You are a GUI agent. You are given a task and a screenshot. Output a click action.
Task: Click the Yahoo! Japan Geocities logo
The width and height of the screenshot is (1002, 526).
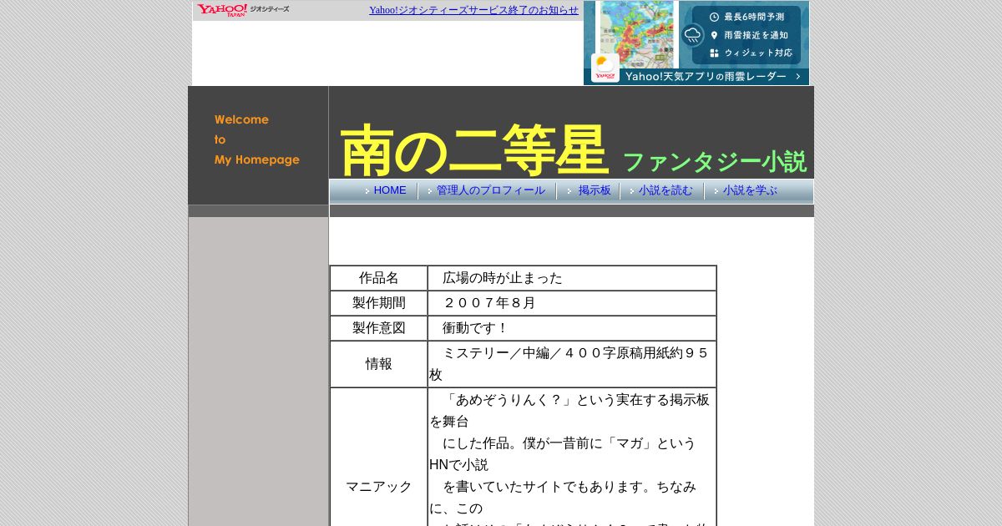243,10
